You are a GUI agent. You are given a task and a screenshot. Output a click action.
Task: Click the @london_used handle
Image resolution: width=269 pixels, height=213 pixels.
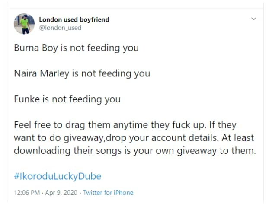[60, 28]
